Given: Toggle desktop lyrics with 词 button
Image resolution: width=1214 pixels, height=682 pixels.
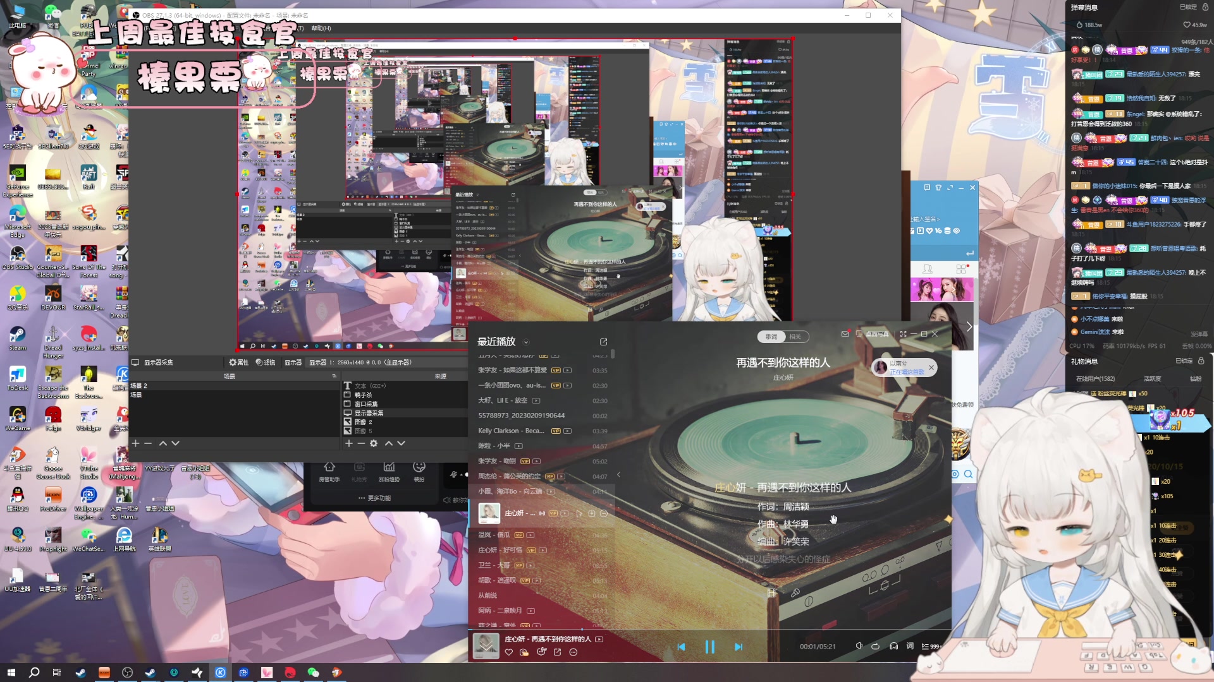Looking at the screenshot, I should coord(910,646).
